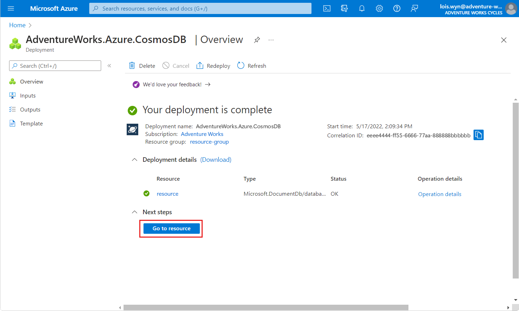This screenshot has height=311, width=519.
Task: Open portal settings gear
Action: coord(379,8)
